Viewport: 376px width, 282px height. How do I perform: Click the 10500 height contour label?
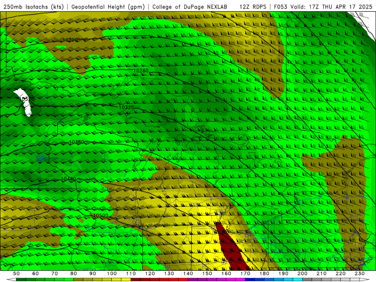(x=101, y=215)
